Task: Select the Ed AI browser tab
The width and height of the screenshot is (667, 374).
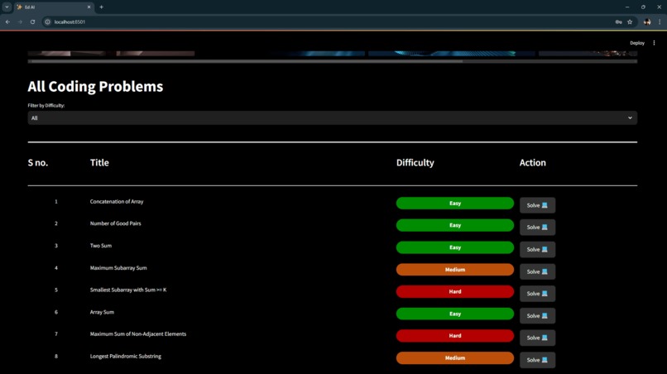Action: tap(54, 7)
